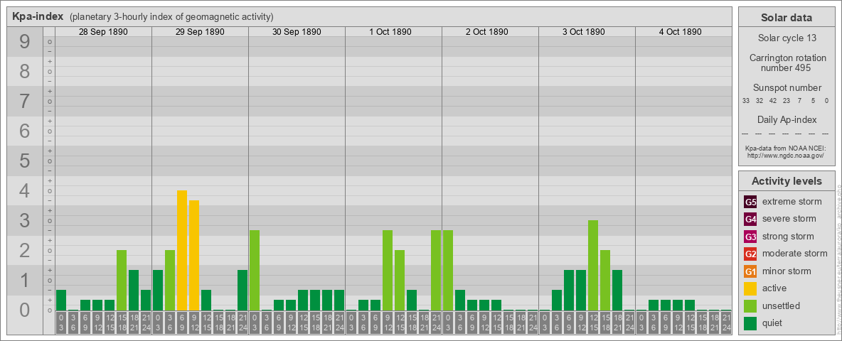Click the light green 3-6 bar on 29 Sep
Image resolution: width=842 pixels, height=341 pixels.
coord(170,281)
